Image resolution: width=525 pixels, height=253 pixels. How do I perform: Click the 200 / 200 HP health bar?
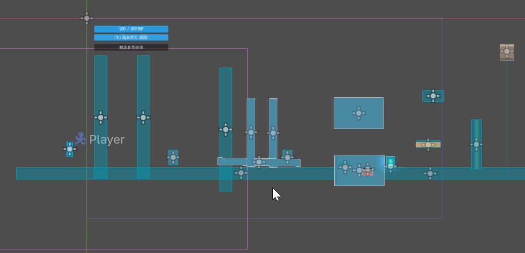click(131, 29)
